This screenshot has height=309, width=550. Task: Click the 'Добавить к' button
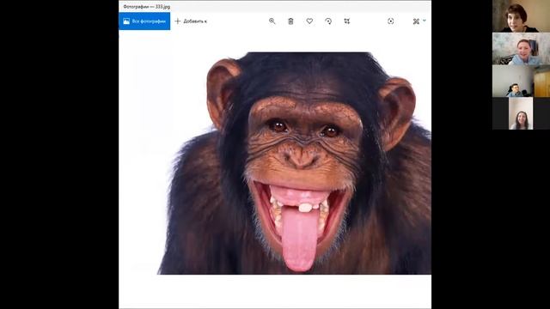[x=191, y=21]
